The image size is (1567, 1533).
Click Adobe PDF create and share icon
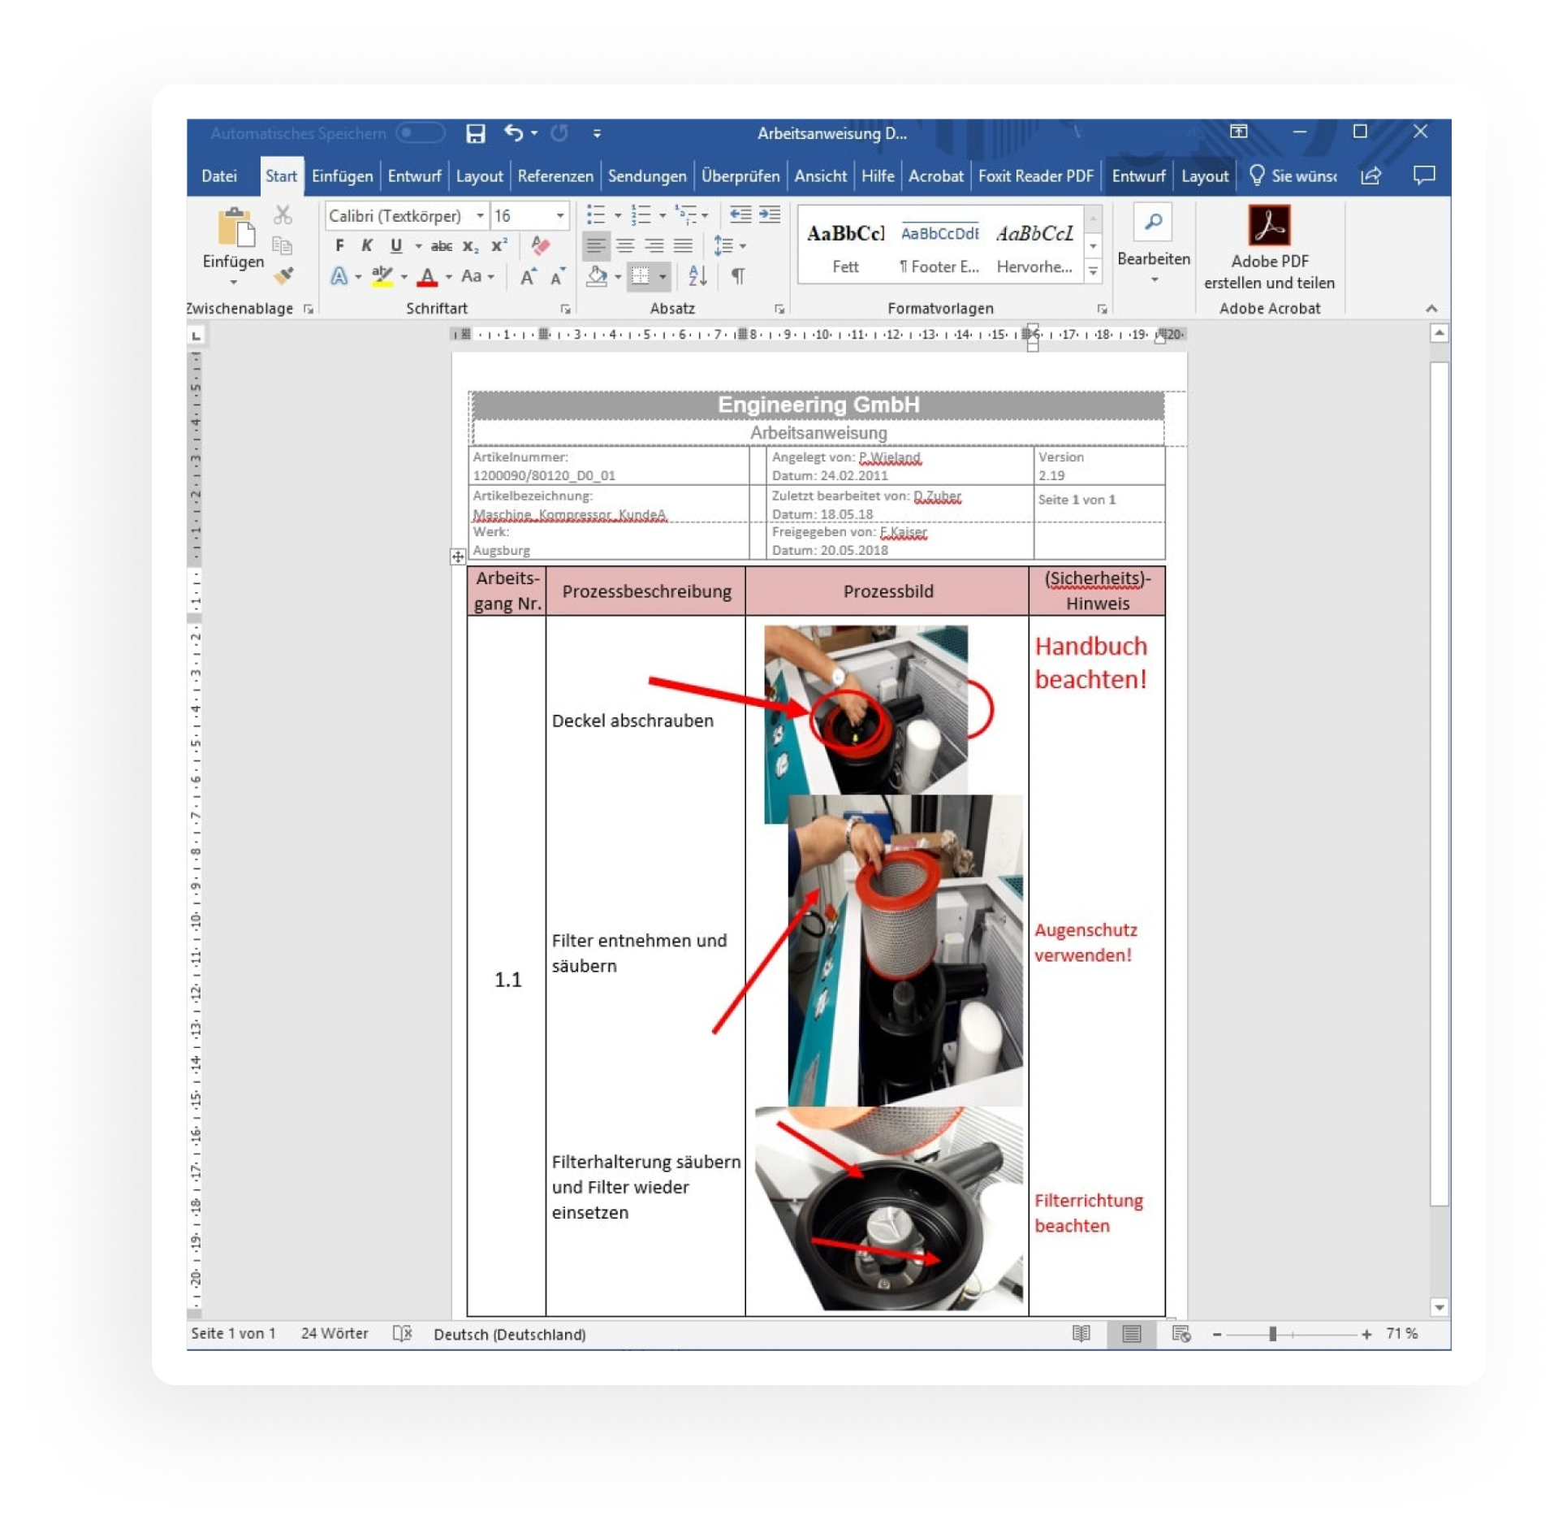[1269, 225]
